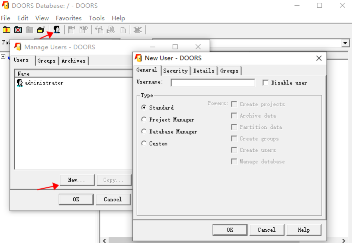This screenshot has height=243, width=352.
Task: Switch to the Archives tab
Action: (74, 61)
